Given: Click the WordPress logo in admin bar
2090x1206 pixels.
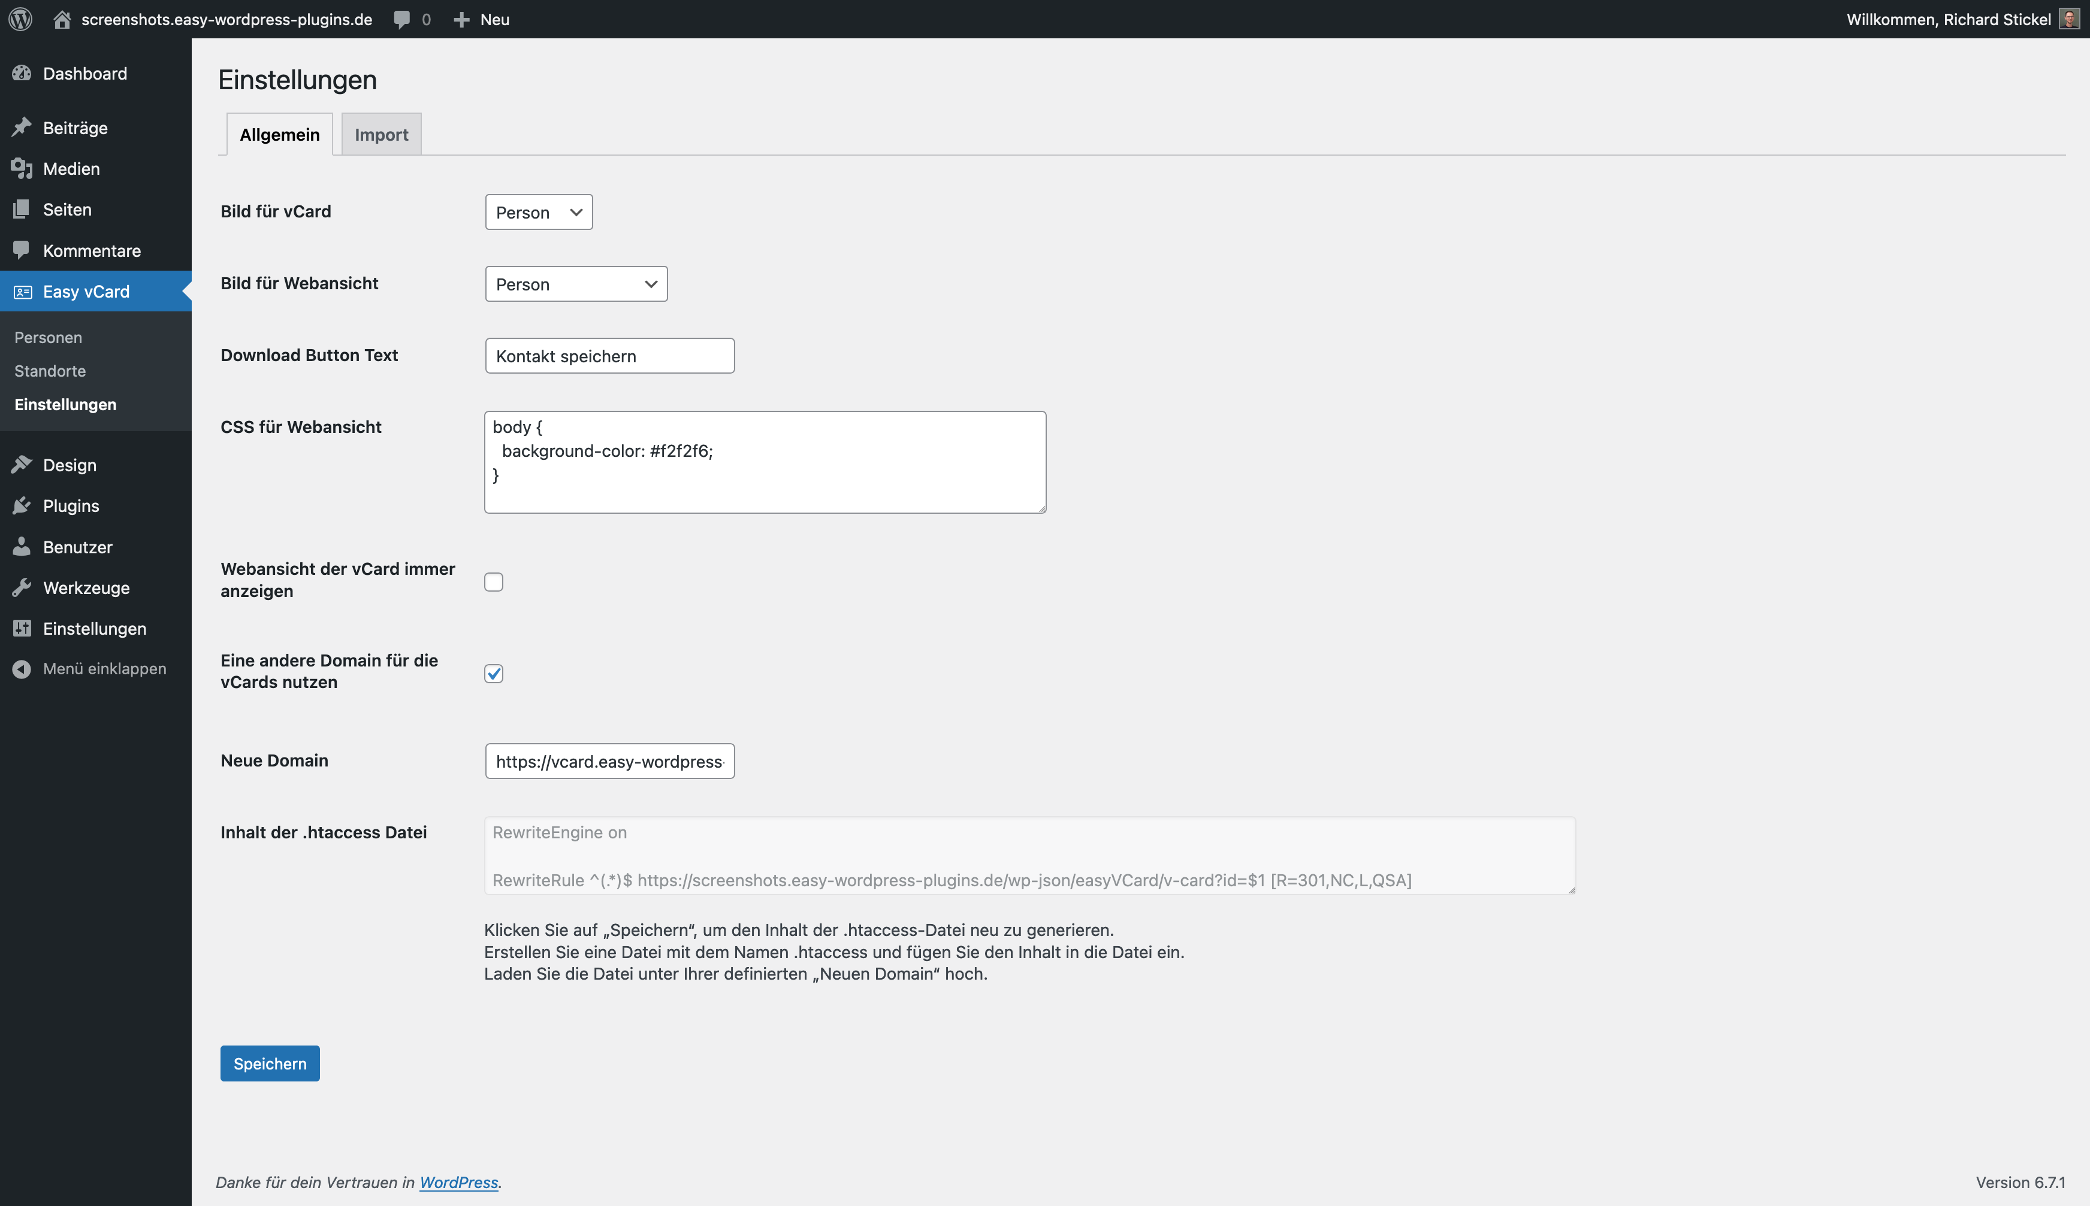Looking at the screenshot, I should point(21,19).
